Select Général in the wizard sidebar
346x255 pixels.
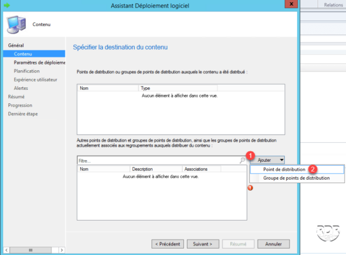[16, 45]
